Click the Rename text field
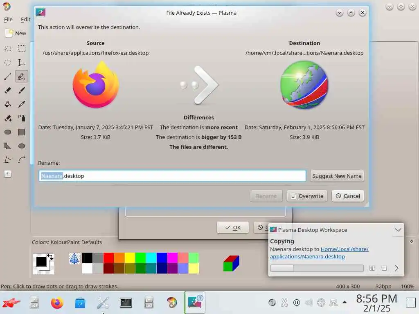This screenshot has width=419, height=314. point(172,176)
